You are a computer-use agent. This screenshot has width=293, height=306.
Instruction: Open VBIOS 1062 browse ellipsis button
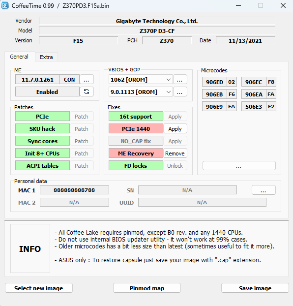coord(180,79)
